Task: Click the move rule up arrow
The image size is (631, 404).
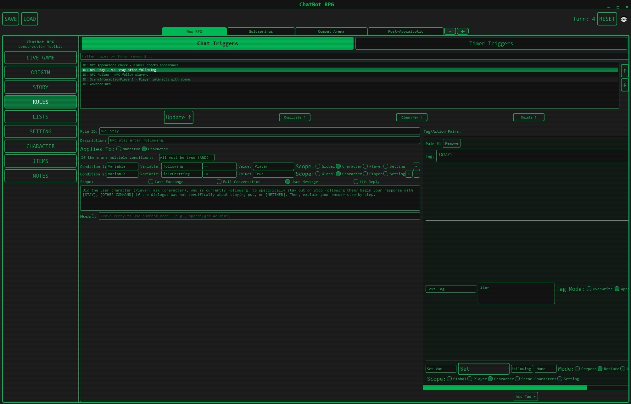Action: [624, 71]
